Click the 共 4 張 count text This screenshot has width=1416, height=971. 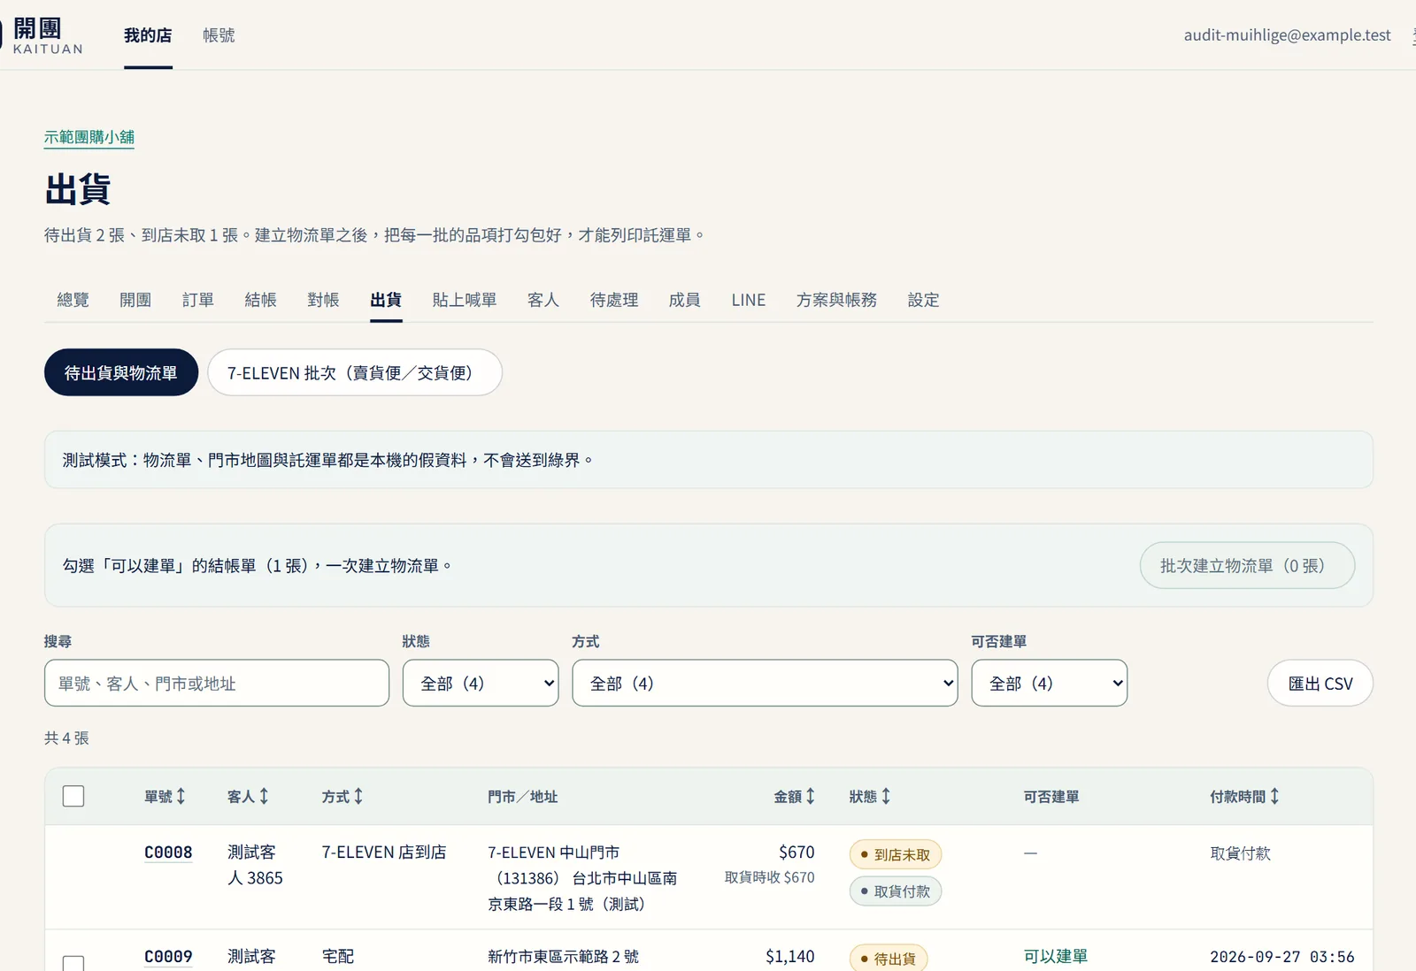(x=66, y=738)
